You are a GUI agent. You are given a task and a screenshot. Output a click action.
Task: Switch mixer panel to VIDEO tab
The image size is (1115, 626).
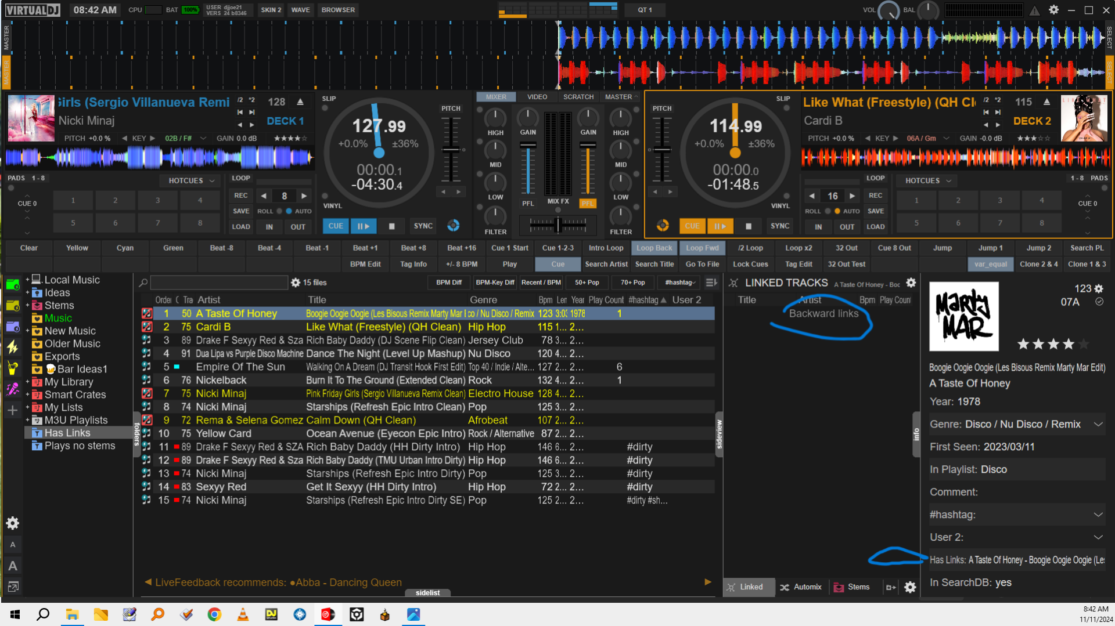(x=537, y=97)
